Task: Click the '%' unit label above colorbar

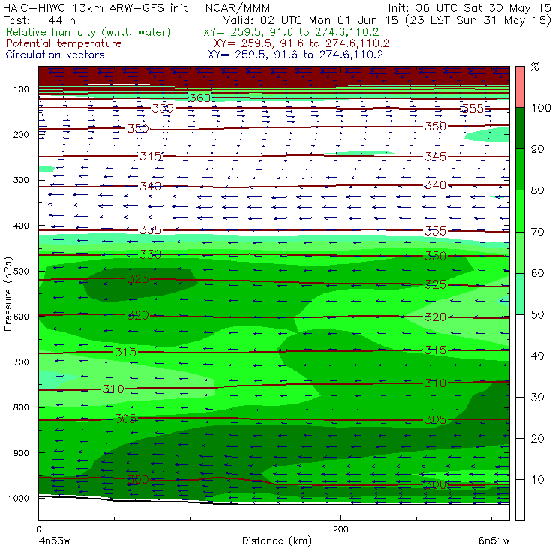Action: point(535,67)
